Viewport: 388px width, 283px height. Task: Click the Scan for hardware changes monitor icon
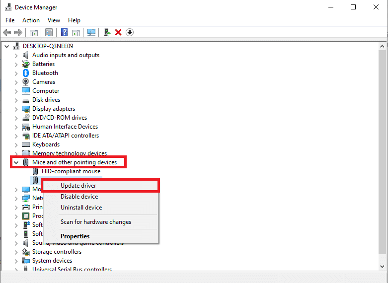coord(91,32)
